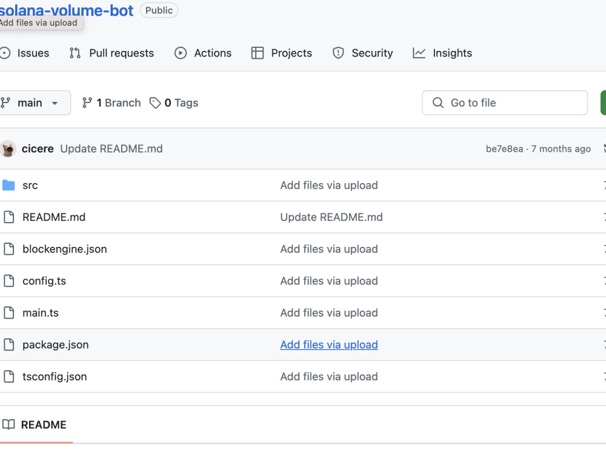Open the Issues tab
Viewport: 606px width, 455px height.
pos(25,53)
